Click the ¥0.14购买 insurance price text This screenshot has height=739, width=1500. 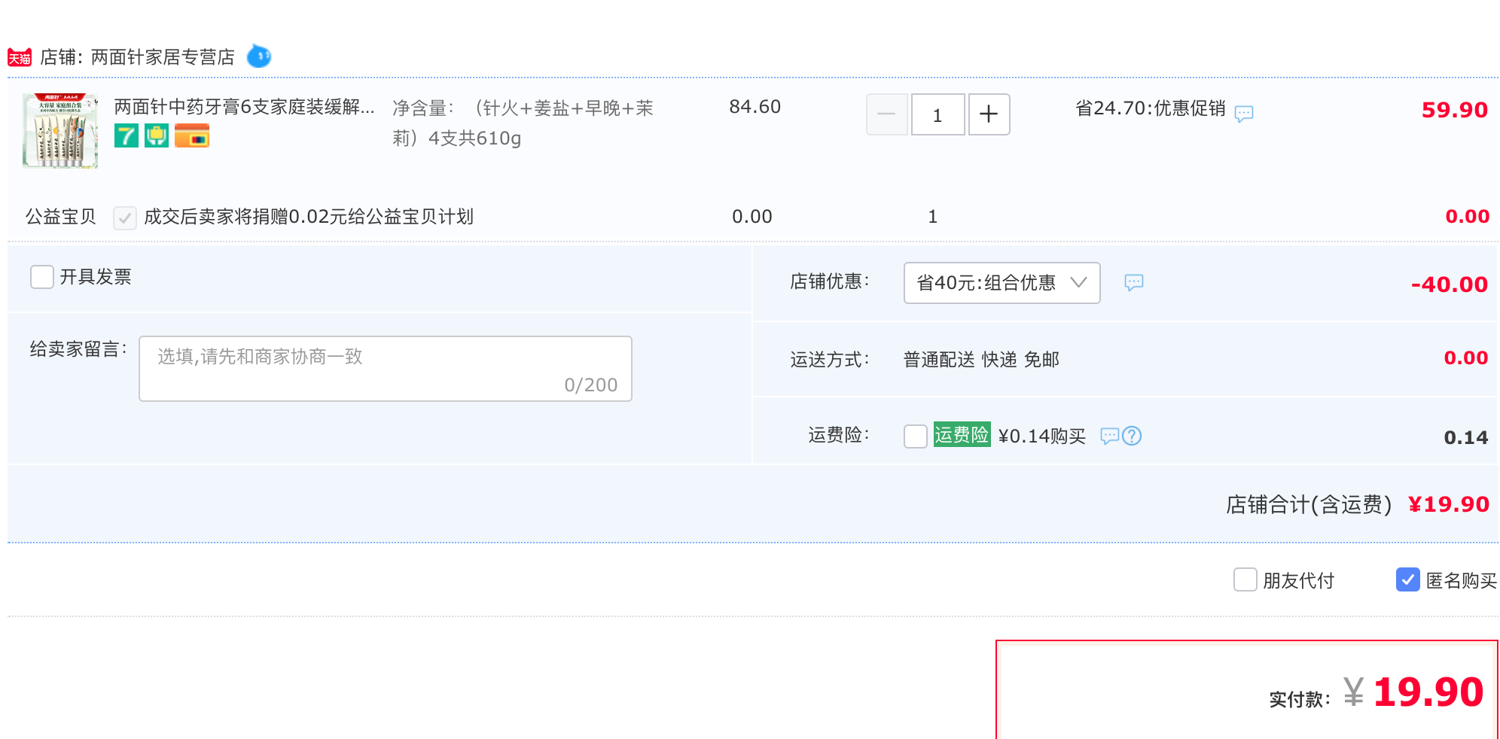(1042, 436)
